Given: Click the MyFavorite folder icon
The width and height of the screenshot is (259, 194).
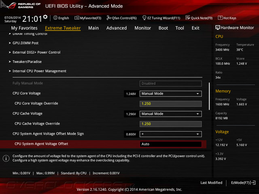Looking at the screenshot, I should tap(76, 18).
